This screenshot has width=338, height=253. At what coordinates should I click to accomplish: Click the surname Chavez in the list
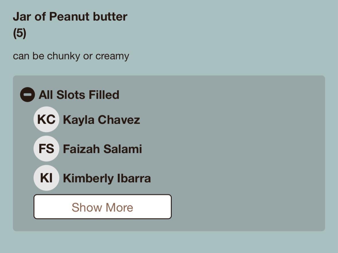click(119, 120)
